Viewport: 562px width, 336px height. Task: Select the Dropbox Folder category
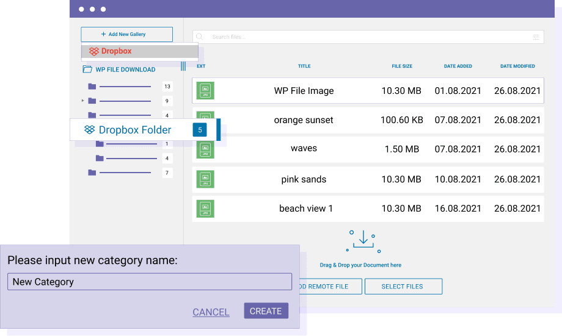point(134,130)
